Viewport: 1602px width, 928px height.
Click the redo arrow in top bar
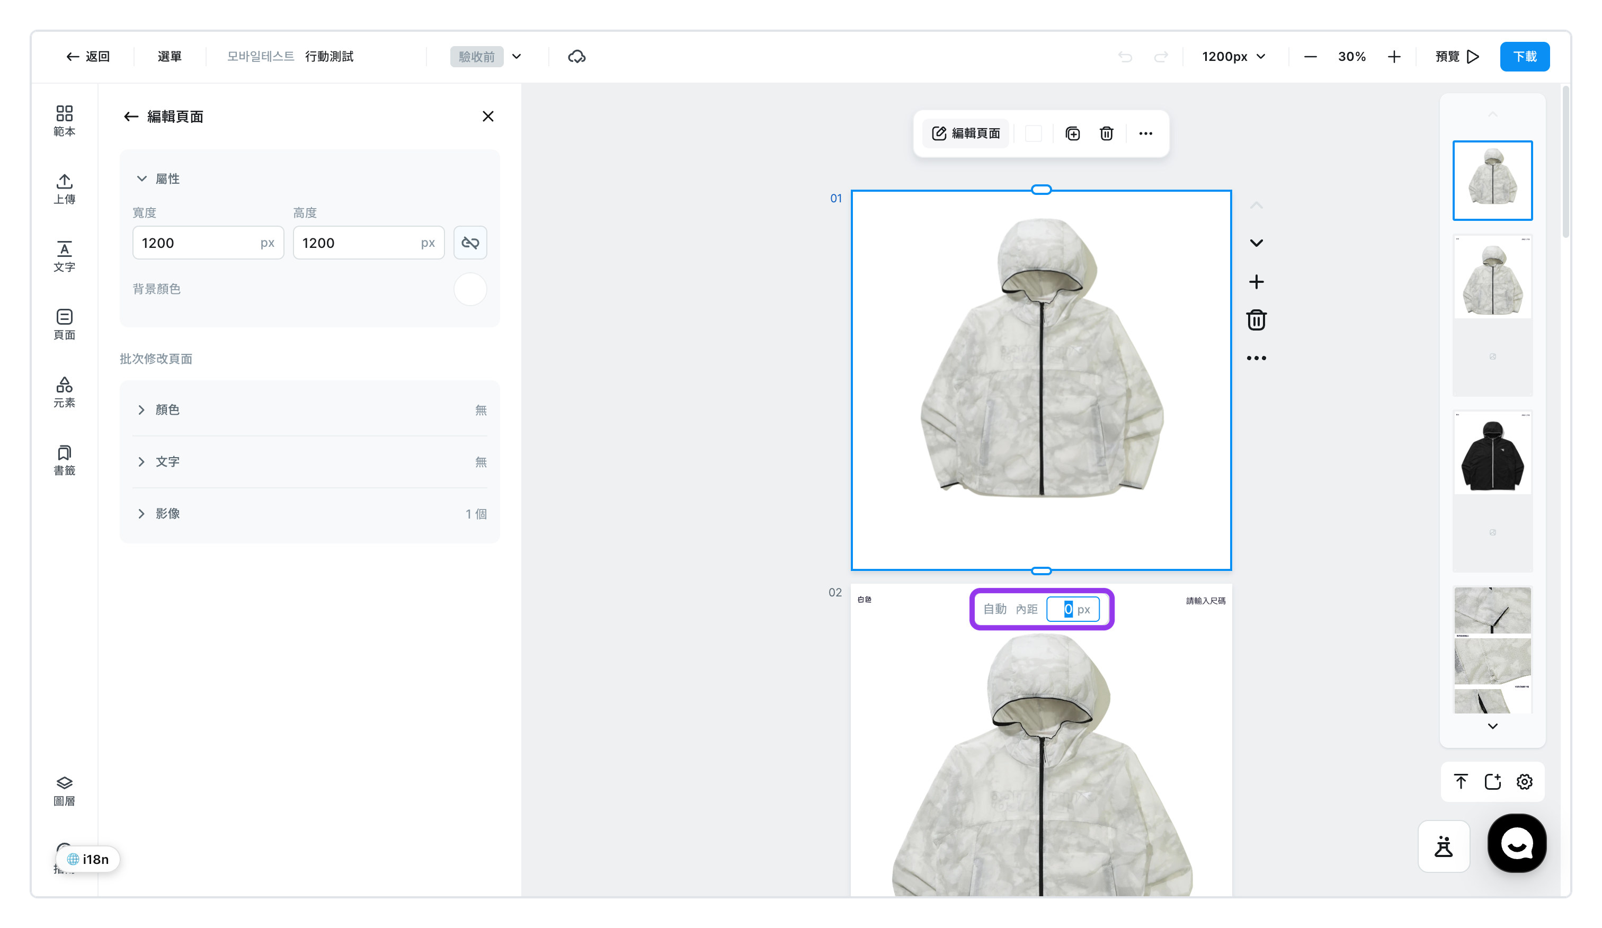tap(1161, 57)
